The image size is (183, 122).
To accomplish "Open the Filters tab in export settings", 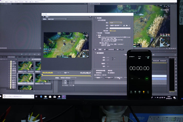I will (95, 49).
